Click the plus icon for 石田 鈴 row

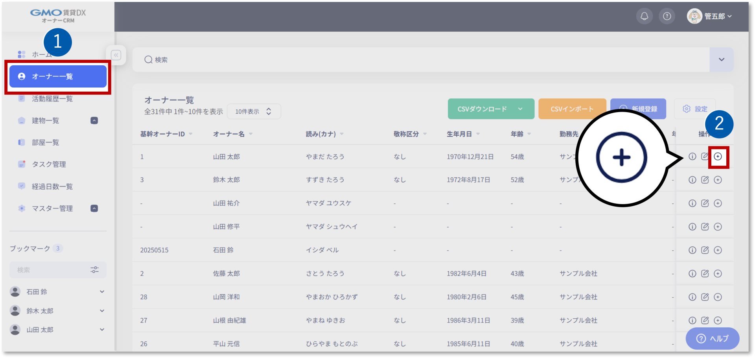pos(718,250)
